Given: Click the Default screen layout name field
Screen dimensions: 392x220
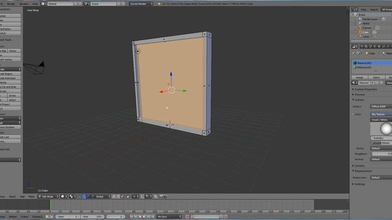Looking at the screenshot, I should point(60,4).
